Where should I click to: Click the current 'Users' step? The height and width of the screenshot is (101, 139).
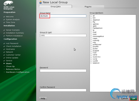click(x=9, y=64)
